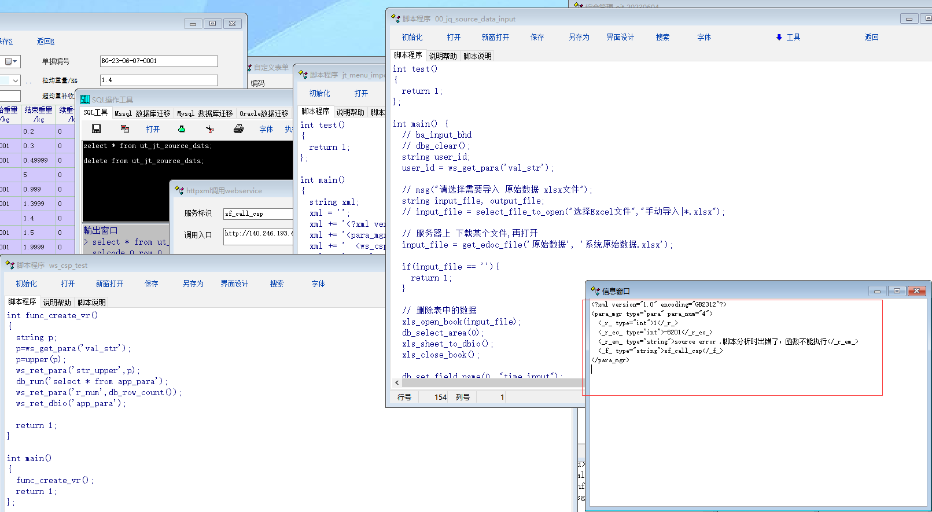Expand the combo box beside 拉均重量/KG

(15, 80)
